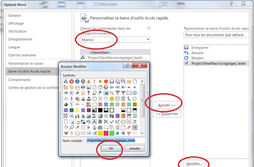Pick the red striped square symbol
254x167 pixels.
coord(106,133)
